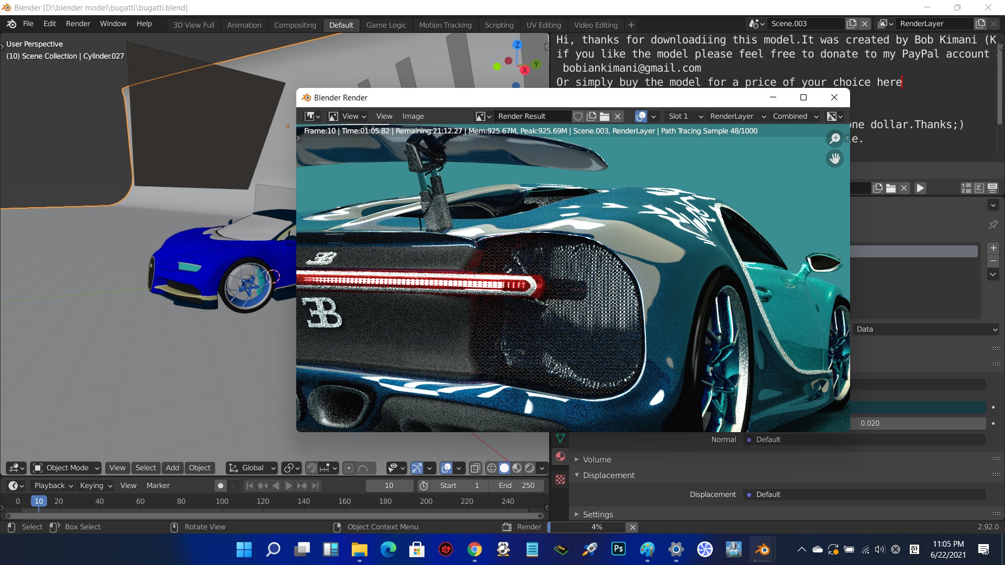Viewport: 1005px width, 565px height.
Task: Toggle proportional editing in the viewport
Action: [x=349, y=468]
